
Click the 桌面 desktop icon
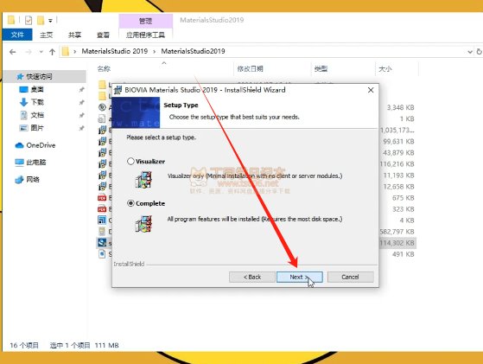click(23, 89)
